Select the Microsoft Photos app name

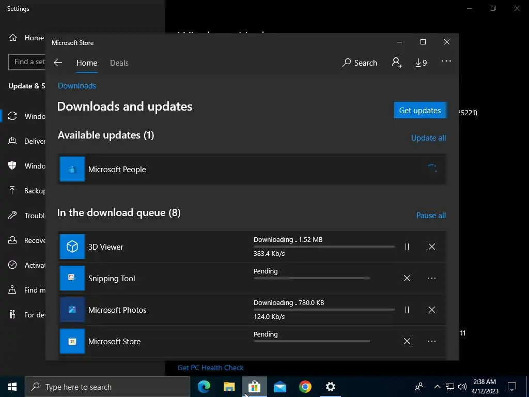pyautogui.click(x=117, y=310)
